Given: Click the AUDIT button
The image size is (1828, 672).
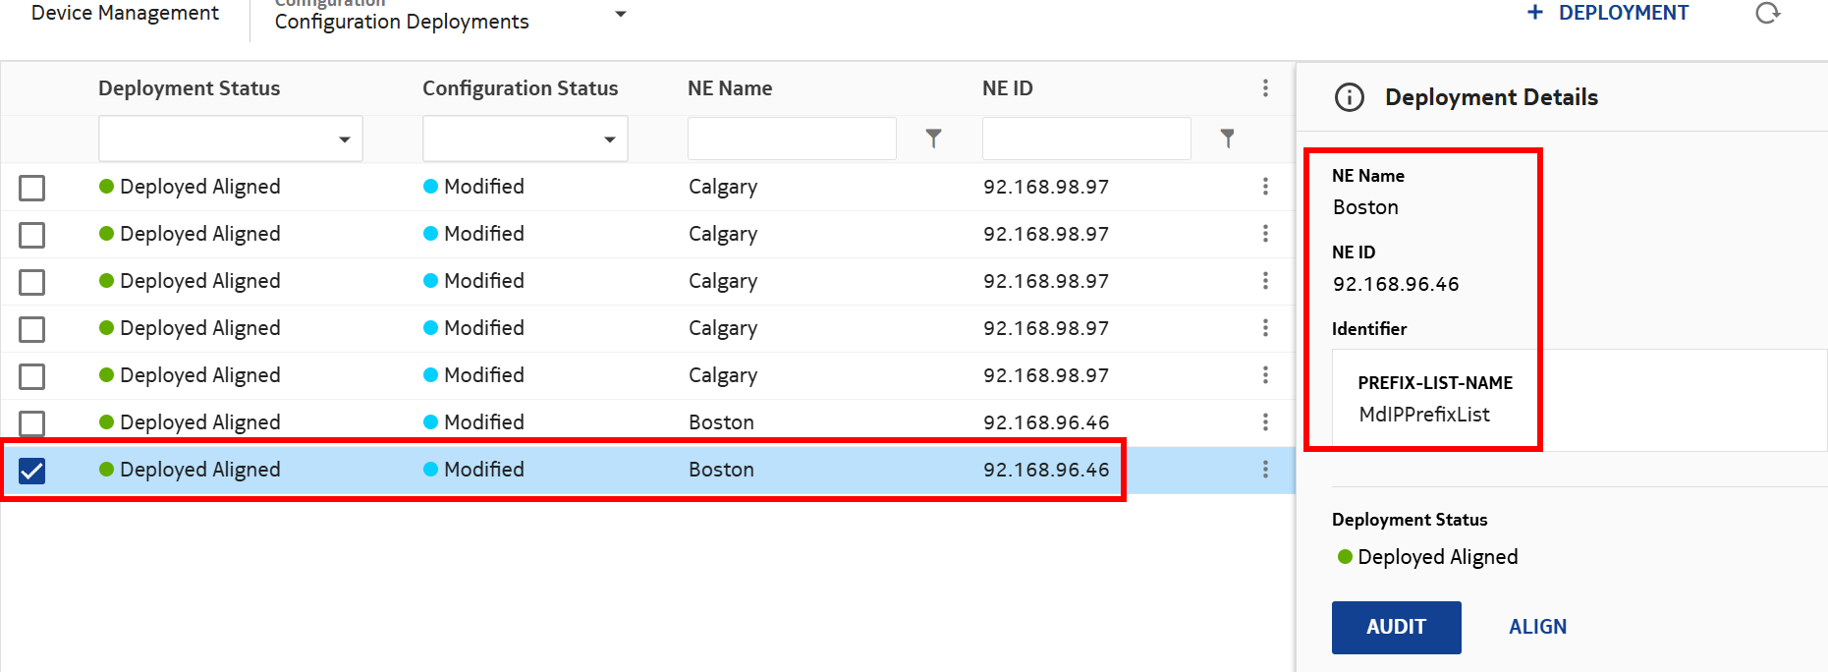Looking at the screenshot, I should (x=1396, y=627).
